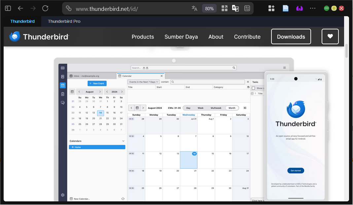
Task: Open the blue document icon in browser toolbar
Action: coord(285,8)
